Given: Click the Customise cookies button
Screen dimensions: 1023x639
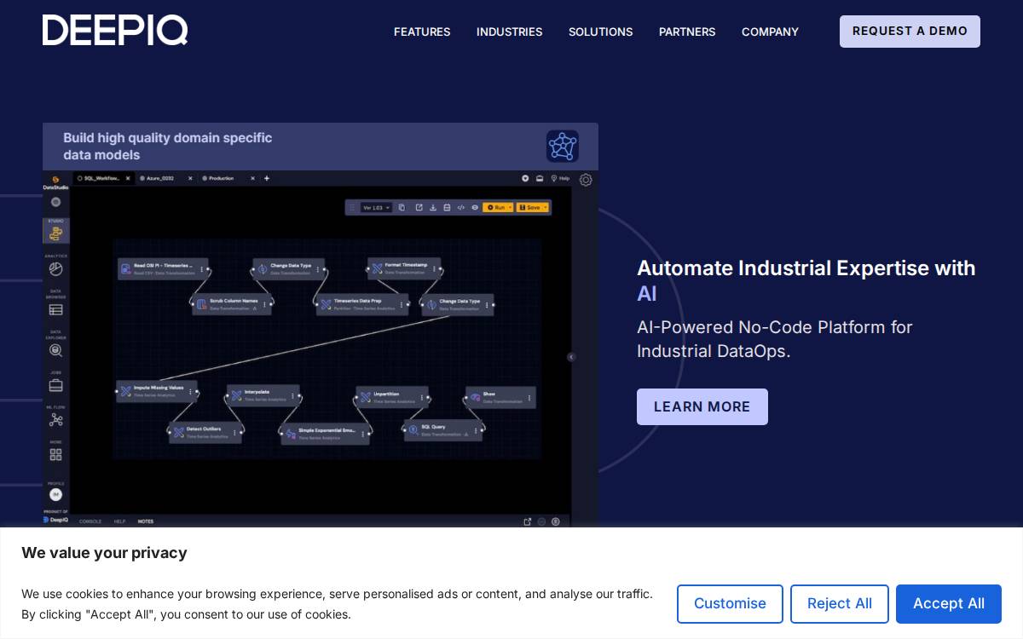Looking at the screenshot, I should coord(730,604).
